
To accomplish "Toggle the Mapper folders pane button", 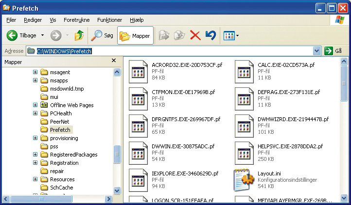I will 135,35.
